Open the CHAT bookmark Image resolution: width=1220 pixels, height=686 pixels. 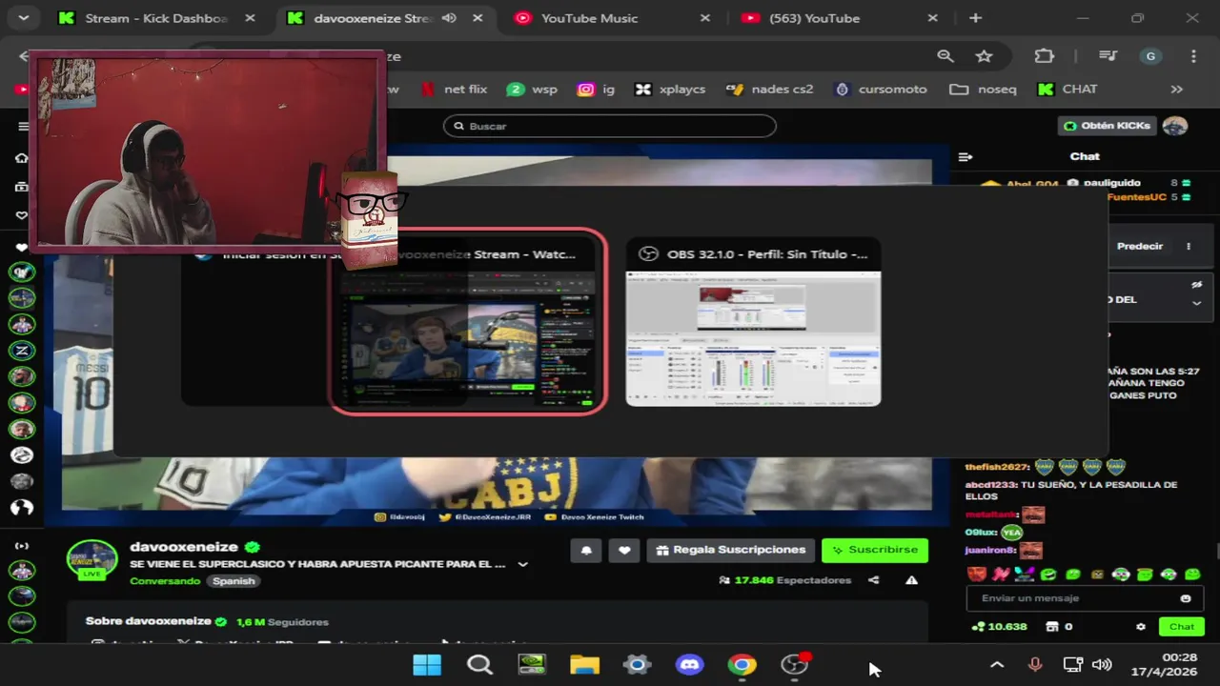pos(1067,89)
